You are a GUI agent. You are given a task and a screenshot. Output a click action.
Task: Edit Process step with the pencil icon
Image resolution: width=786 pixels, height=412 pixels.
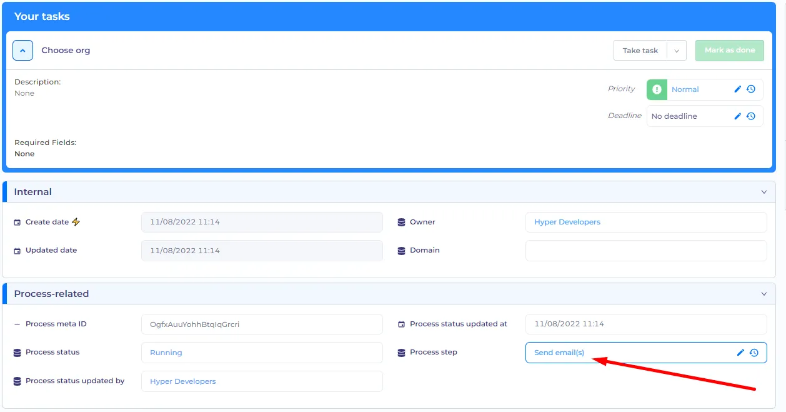[x=741, y=353]
